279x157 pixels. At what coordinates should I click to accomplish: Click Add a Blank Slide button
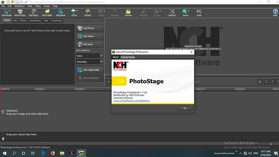click(x=90, y=70)
